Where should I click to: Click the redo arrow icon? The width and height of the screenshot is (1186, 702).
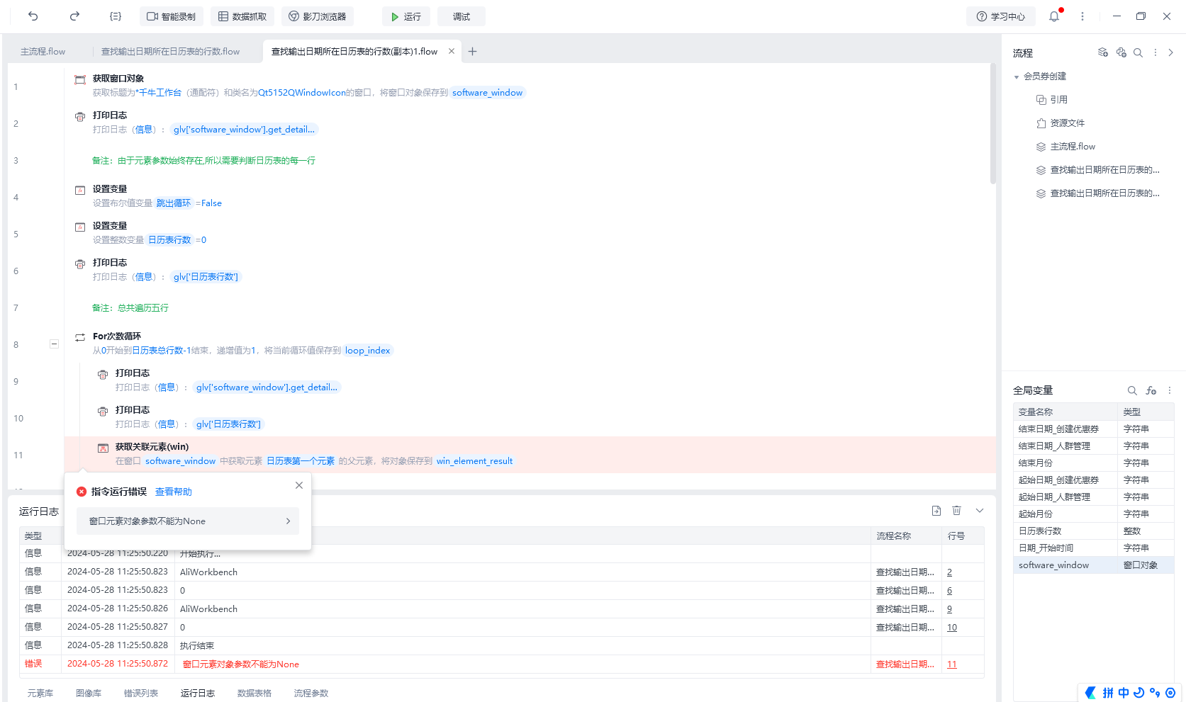tap(74, 16)
